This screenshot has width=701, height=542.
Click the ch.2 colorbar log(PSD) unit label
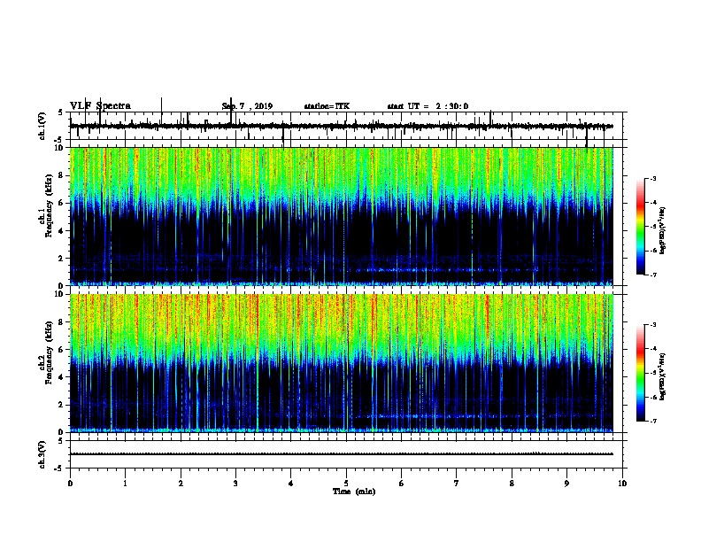click(x=662, y=376)
